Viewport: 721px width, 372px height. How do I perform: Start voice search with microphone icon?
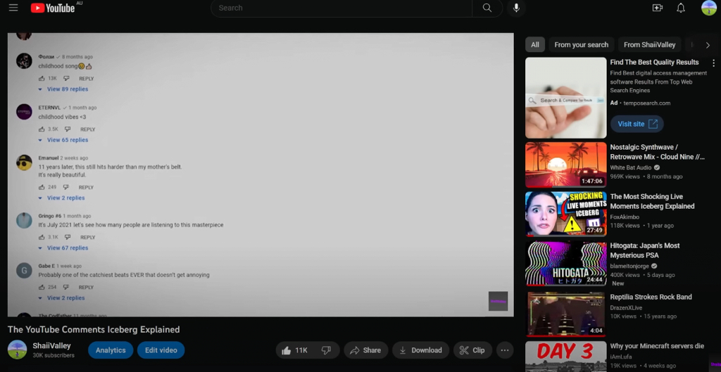[516, 8]
